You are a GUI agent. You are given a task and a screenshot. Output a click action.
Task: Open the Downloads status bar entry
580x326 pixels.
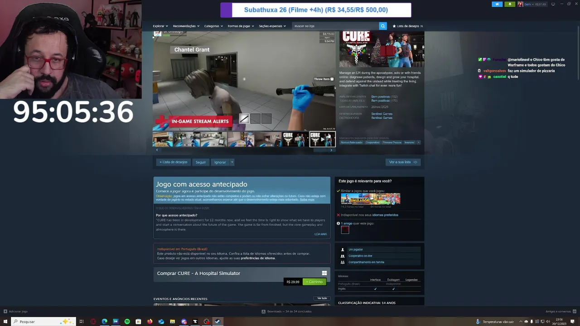click(286, 312)
